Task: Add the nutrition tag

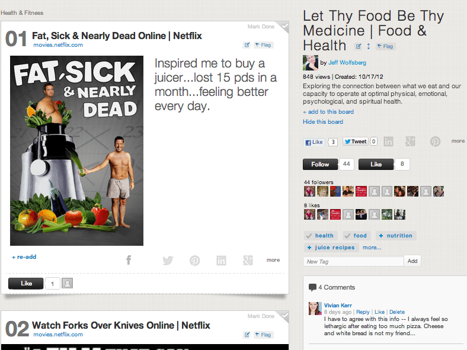Action: pyautogui.click(x=396, y=236)
